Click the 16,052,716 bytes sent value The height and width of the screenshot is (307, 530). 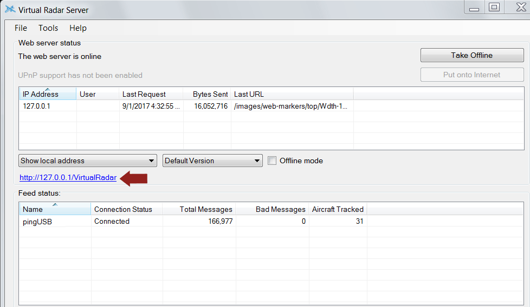(x=211, y=106)
